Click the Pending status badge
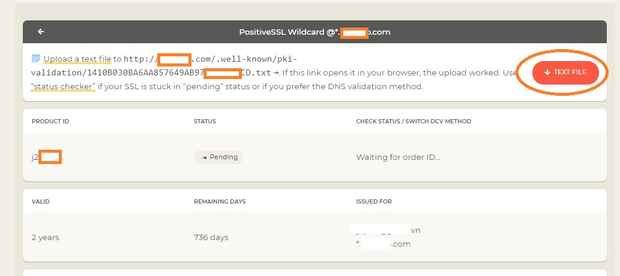 (218, 157)
